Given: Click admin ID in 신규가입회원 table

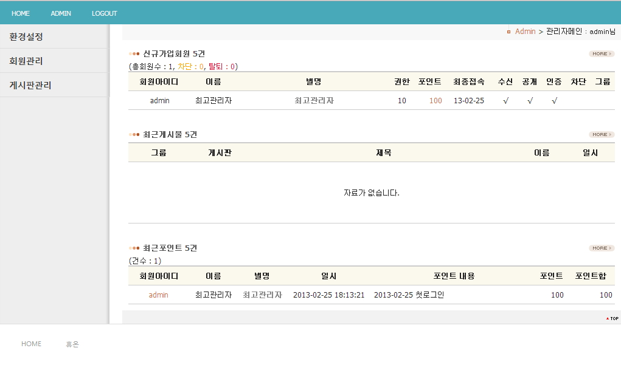Looking at the screenshot, I should coord(160,101).
